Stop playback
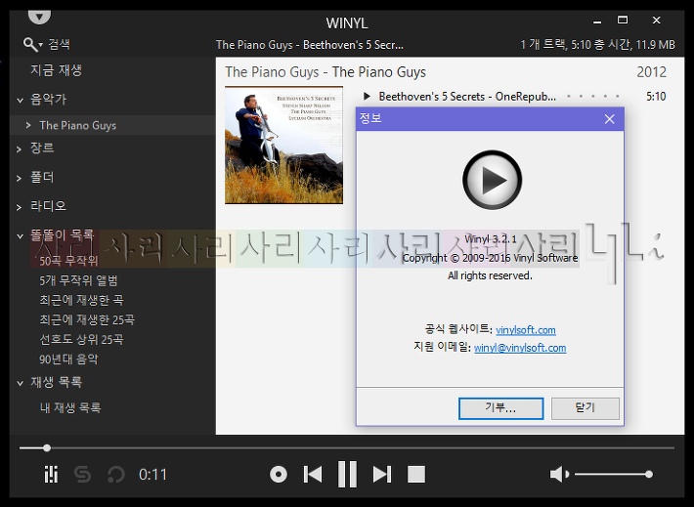The image size is (694, 507). pos(416,475)
